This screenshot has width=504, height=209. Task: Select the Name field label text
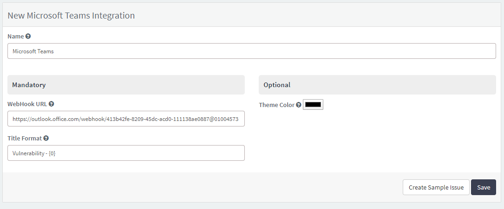16,36
